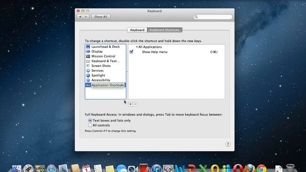Open Google Chrome icon in dock
Screen dimensions: 306x172
(x=262, y=169)
